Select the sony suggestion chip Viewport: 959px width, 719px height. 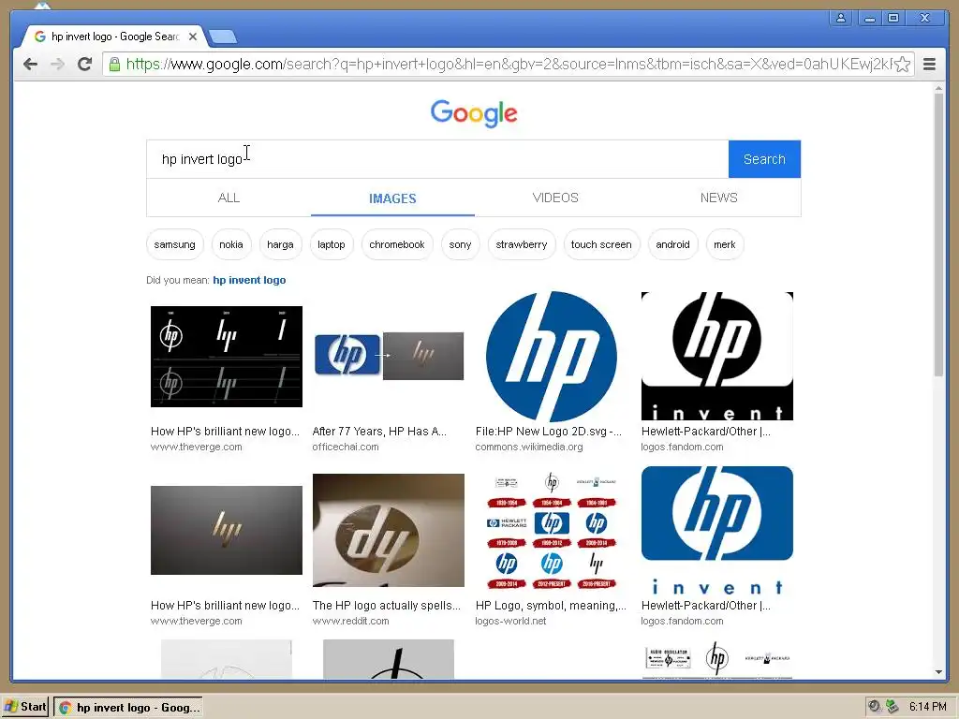[x=460, y=244]
